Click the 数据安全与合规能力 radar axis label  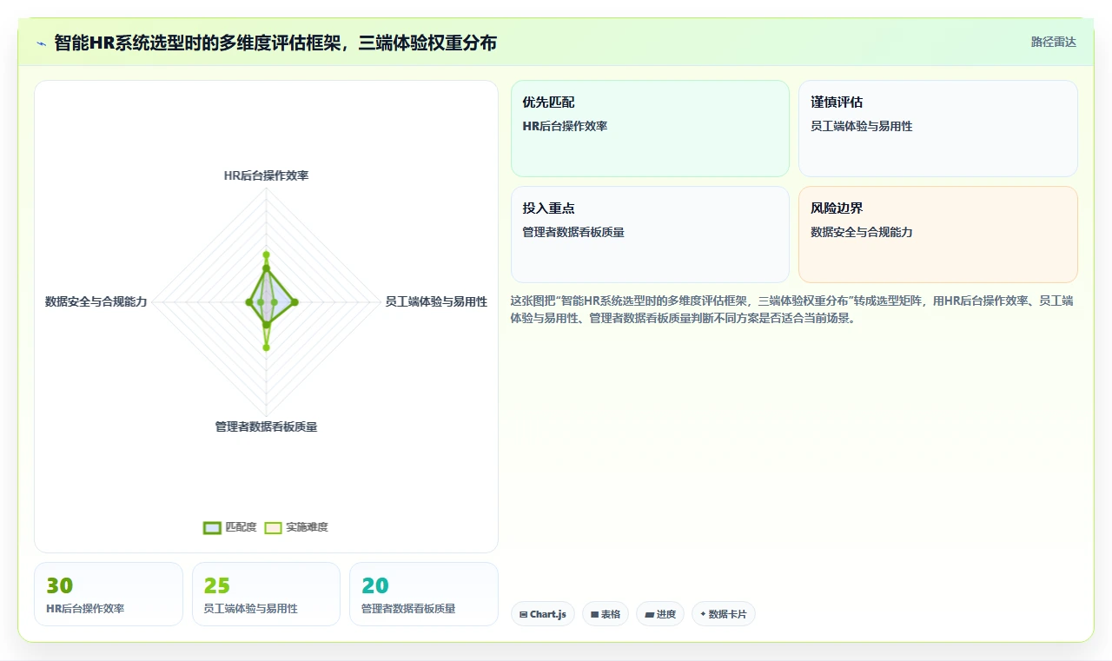(96, 302)
